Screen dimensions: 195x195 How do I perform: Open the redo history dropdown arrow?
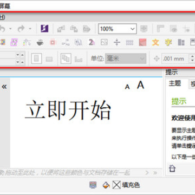click(x=30, y=29)
